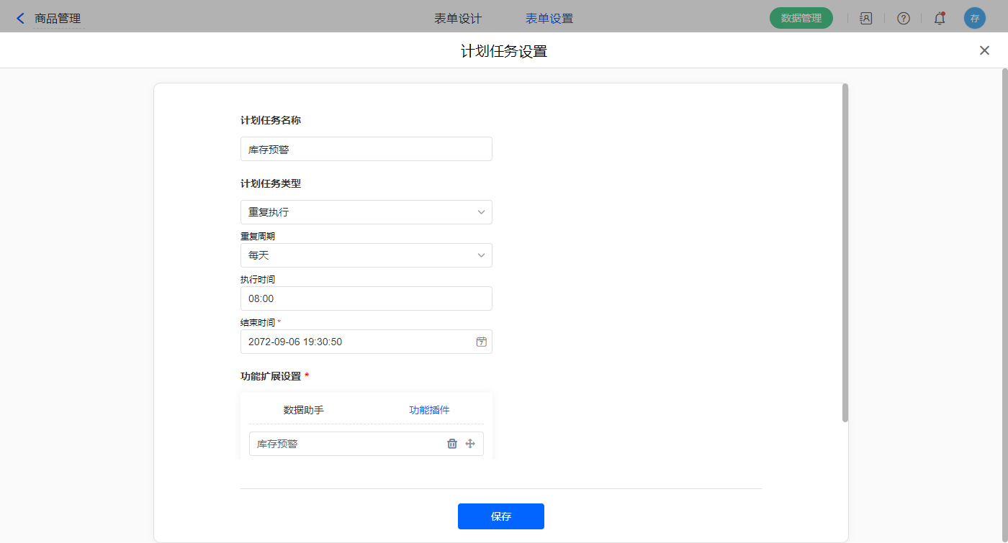Open the notification bell

tap(940, 19)
